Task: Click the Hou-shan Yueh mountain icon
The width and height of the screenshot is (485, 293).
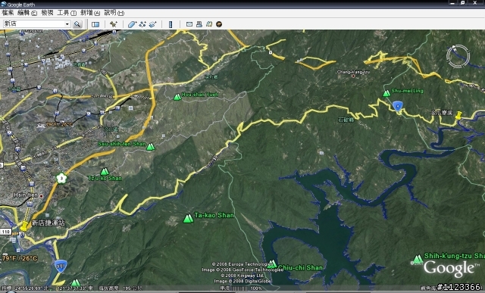Action: [x=177, y=97]
